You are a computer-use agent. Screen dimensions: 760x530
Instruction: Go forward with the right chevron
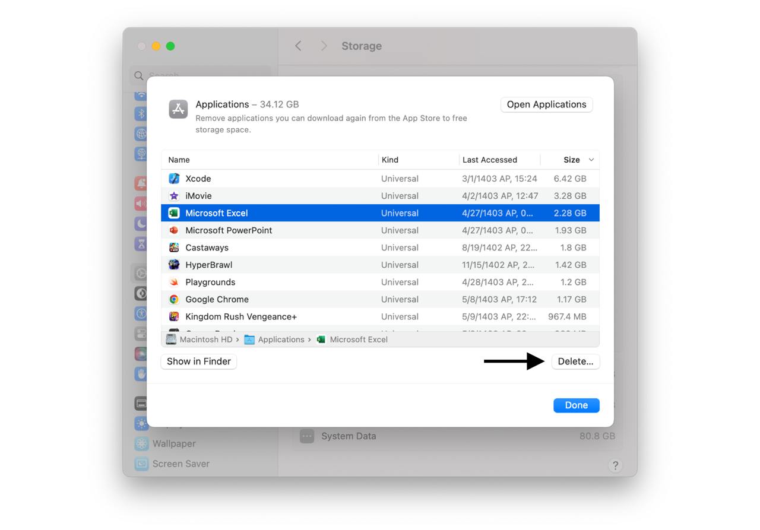coord(324,46)
